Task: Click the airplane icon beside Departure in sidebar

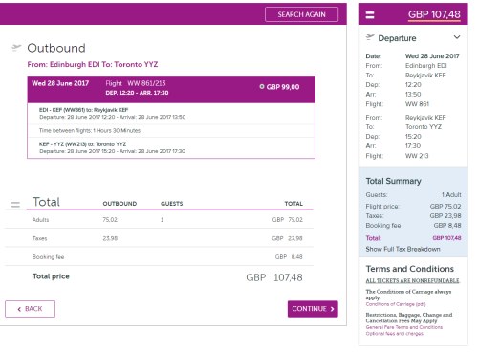Action: (x=370, y=37)
